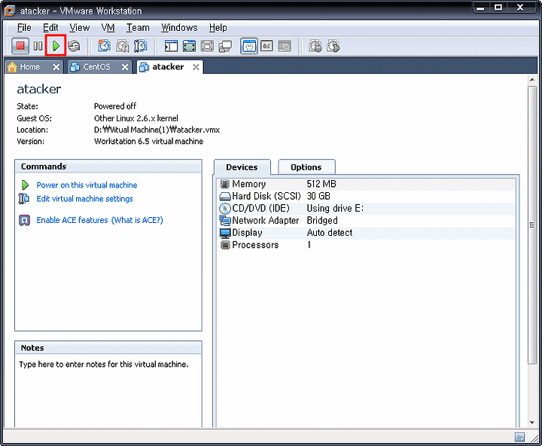Select the Appliance view toolbar icon
The height and width of the screenshot is (446, 542).
click(x=266, y=46)
